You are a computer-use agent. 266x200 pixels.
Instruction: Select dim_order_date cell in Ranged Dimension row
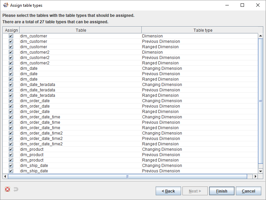[x=81, y=112]
